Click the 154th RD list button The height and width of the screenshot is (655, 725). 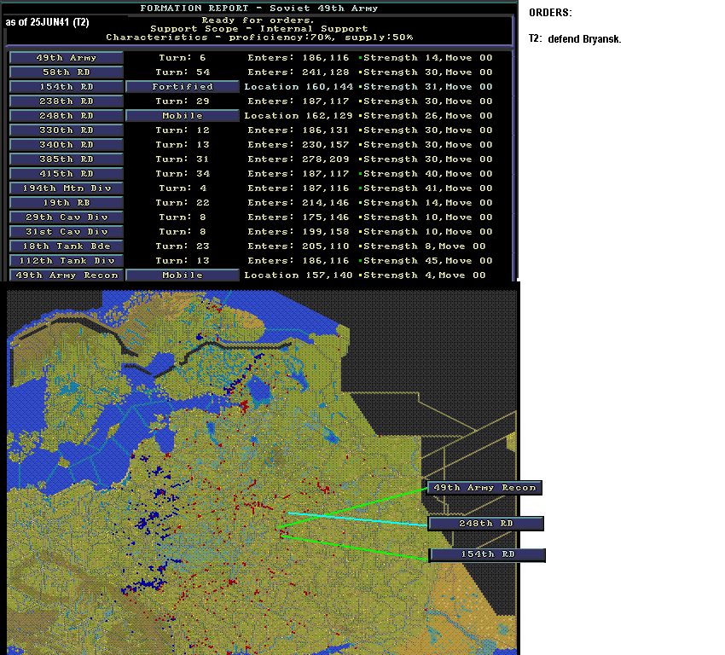[x=67, y=87]
